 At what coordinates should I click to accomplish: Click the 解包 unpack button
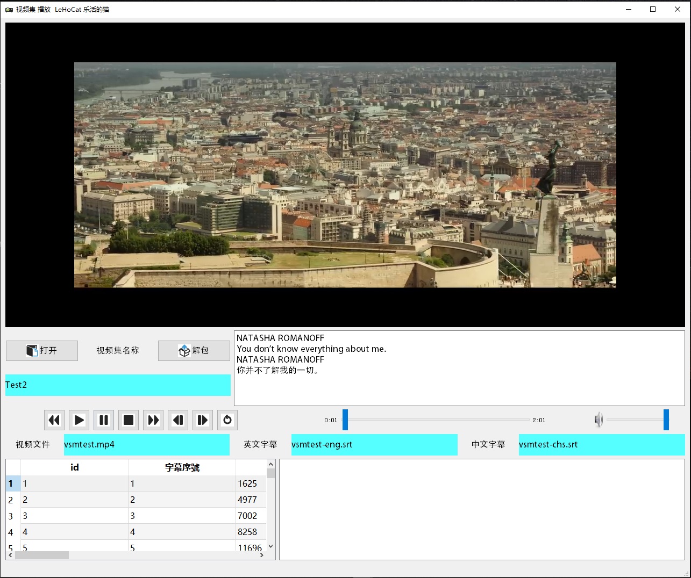194,351
